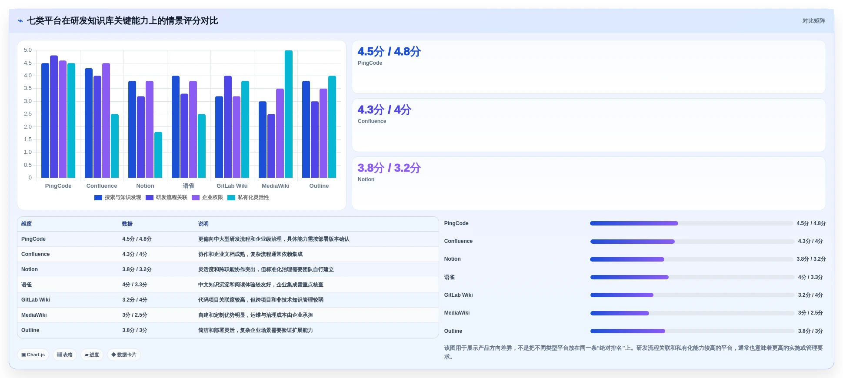This screenshot has height=378, width=843.
Task: Select the description 协作和企业文档成熟，复杂流程通常依赖集成
Action: coord(250,254)
